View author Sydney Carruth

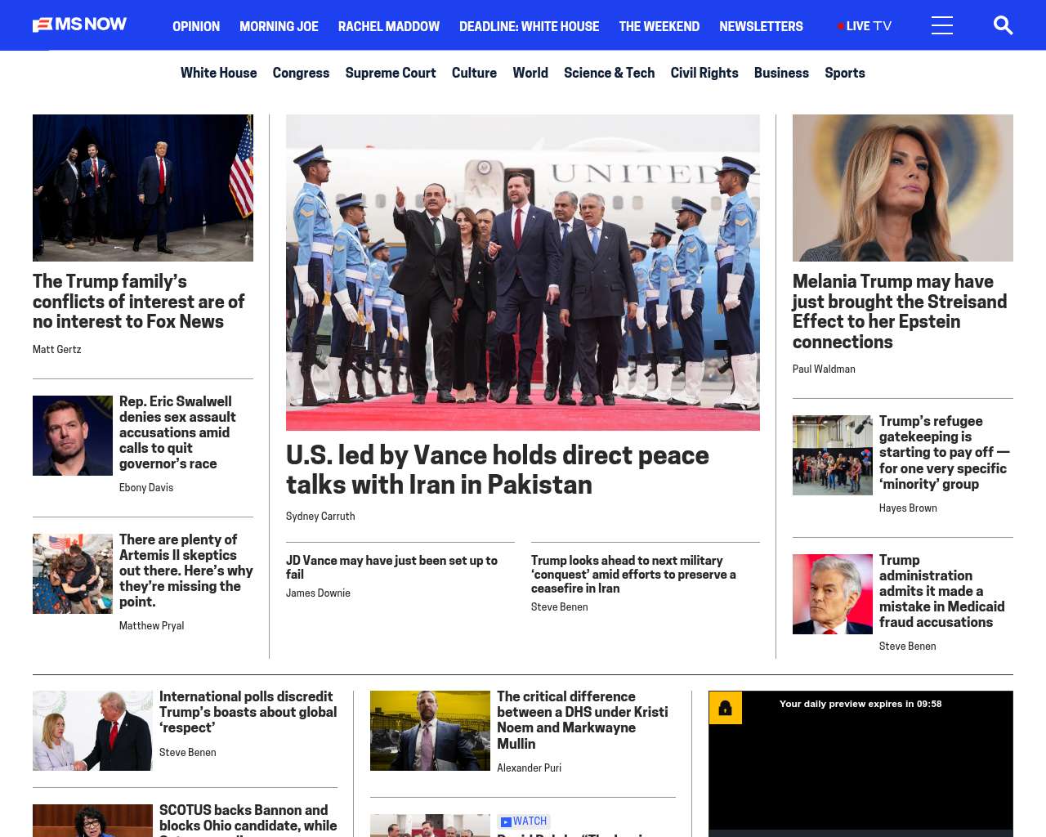coord(320,516)
